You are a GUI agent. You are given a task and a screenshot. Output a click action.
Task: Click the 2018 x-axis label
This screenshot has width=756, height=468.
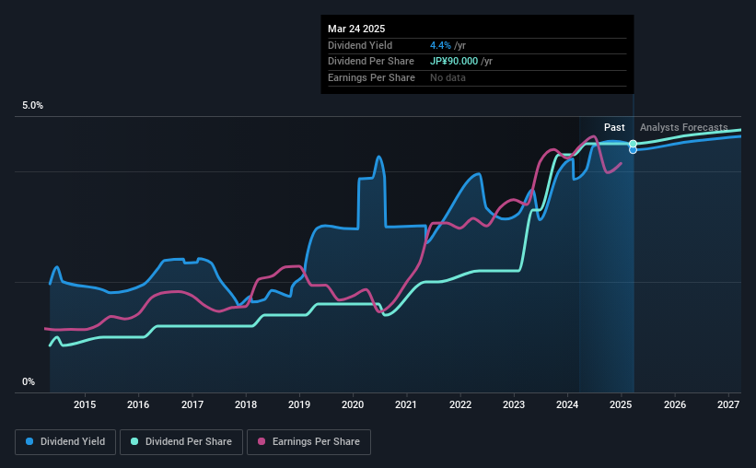[x=246, y=404]
